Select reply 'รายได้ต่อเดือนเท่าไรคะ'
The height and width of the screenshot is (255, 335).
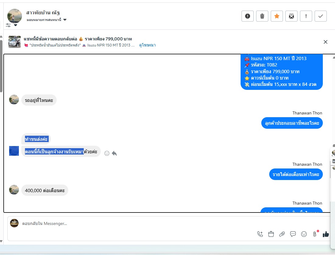point(296,174)
